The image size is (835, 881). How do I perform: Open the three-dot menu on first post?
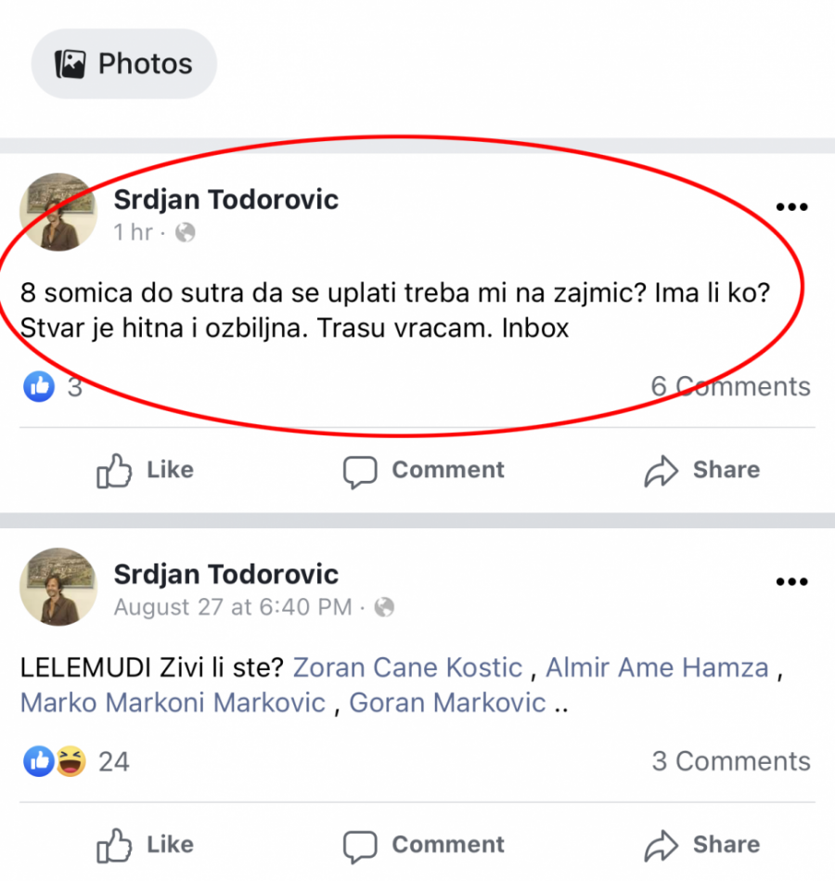pyautogui.click(x=792, y=206)
